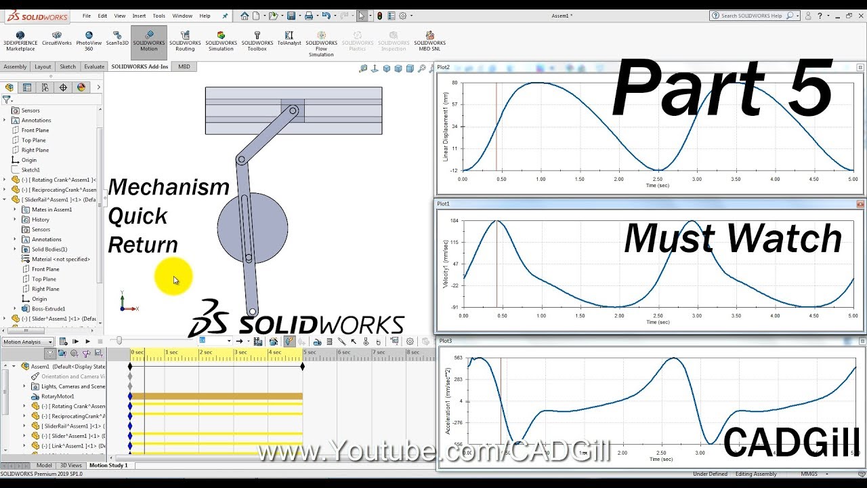Click the Gravity icon in Motion toolbar
867x488 pixels.
tap(379, 342)
